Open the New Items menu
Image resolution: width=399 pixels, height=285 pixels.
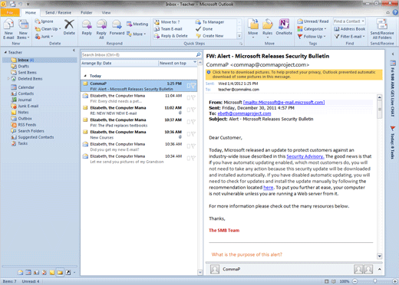pos(23,30)
